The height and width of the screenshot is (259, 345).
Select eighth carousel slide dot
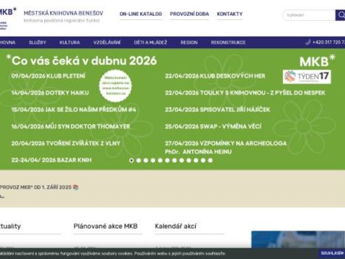click(181, 160)
